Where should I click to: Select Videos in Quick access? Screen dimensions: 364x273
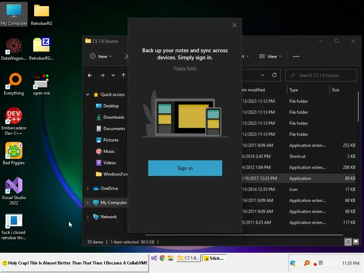click(106, 163)
